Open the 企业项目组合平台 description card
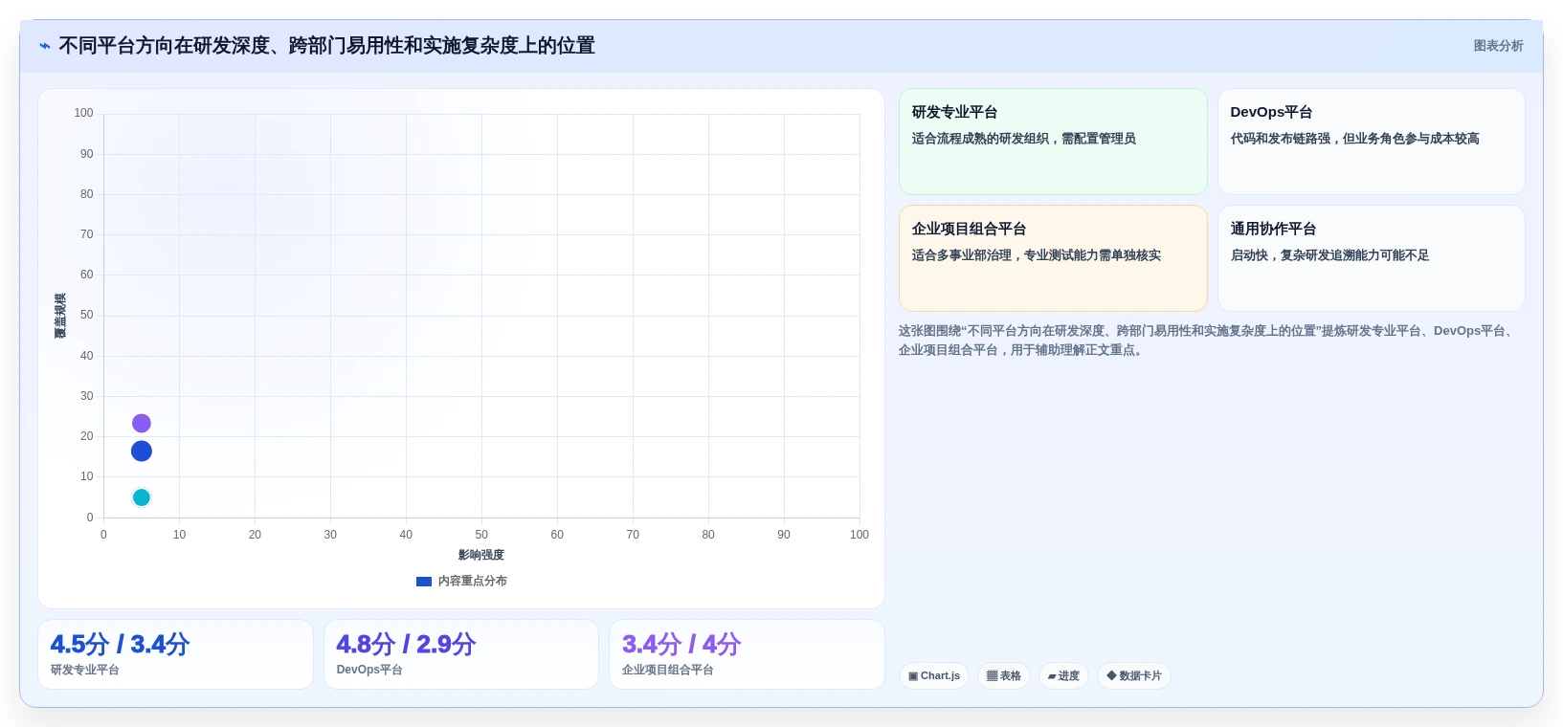 pyautogui.click(x=1053, y=258)
